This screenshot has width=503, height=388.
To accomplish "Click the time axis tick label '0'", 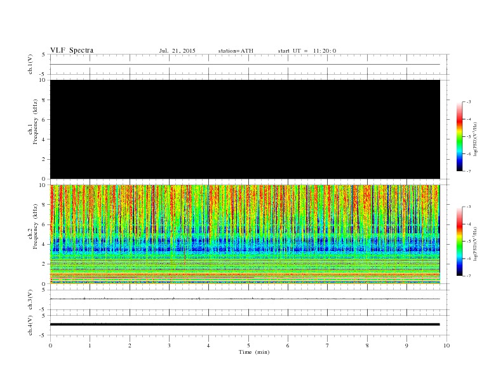I will [50, 346].
